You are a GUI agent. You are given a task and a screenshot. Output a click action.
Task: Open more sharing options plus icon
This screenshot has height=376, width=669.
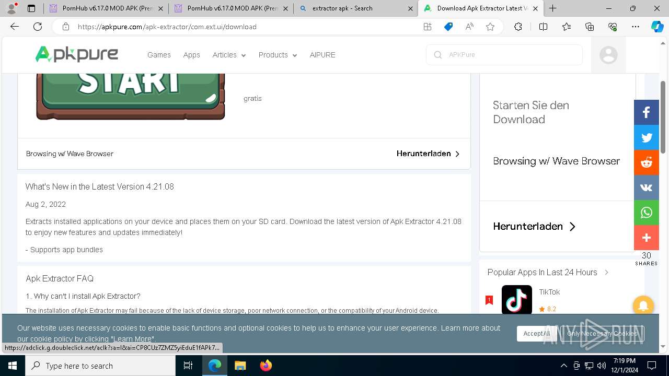(x=647, y=238)
